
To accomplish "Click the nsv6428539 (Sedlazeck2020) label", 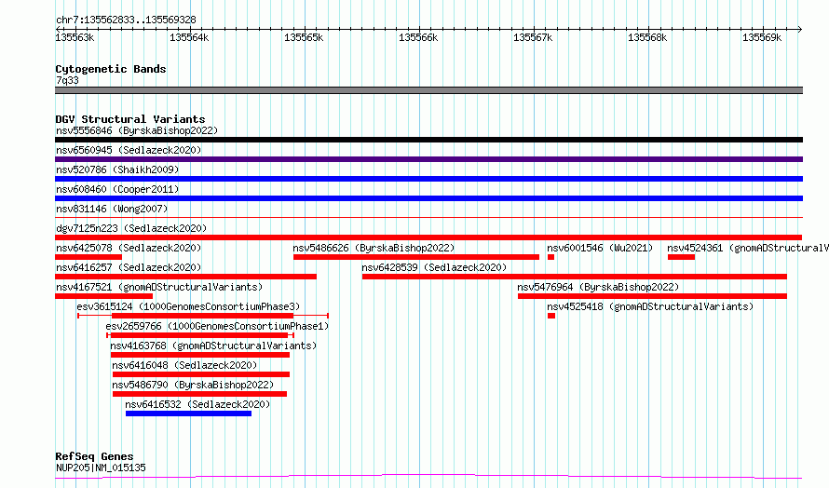I will [434, 267].
